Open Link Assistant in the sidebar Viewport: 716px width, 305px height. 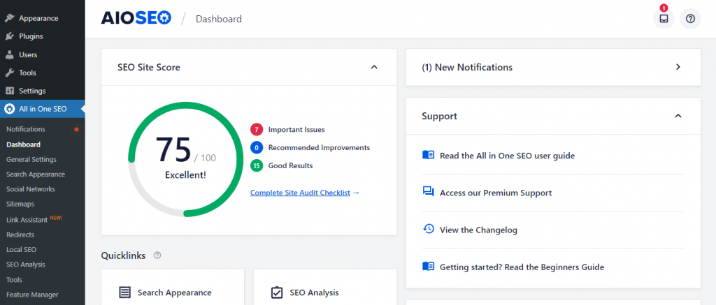tap(28, 219)
